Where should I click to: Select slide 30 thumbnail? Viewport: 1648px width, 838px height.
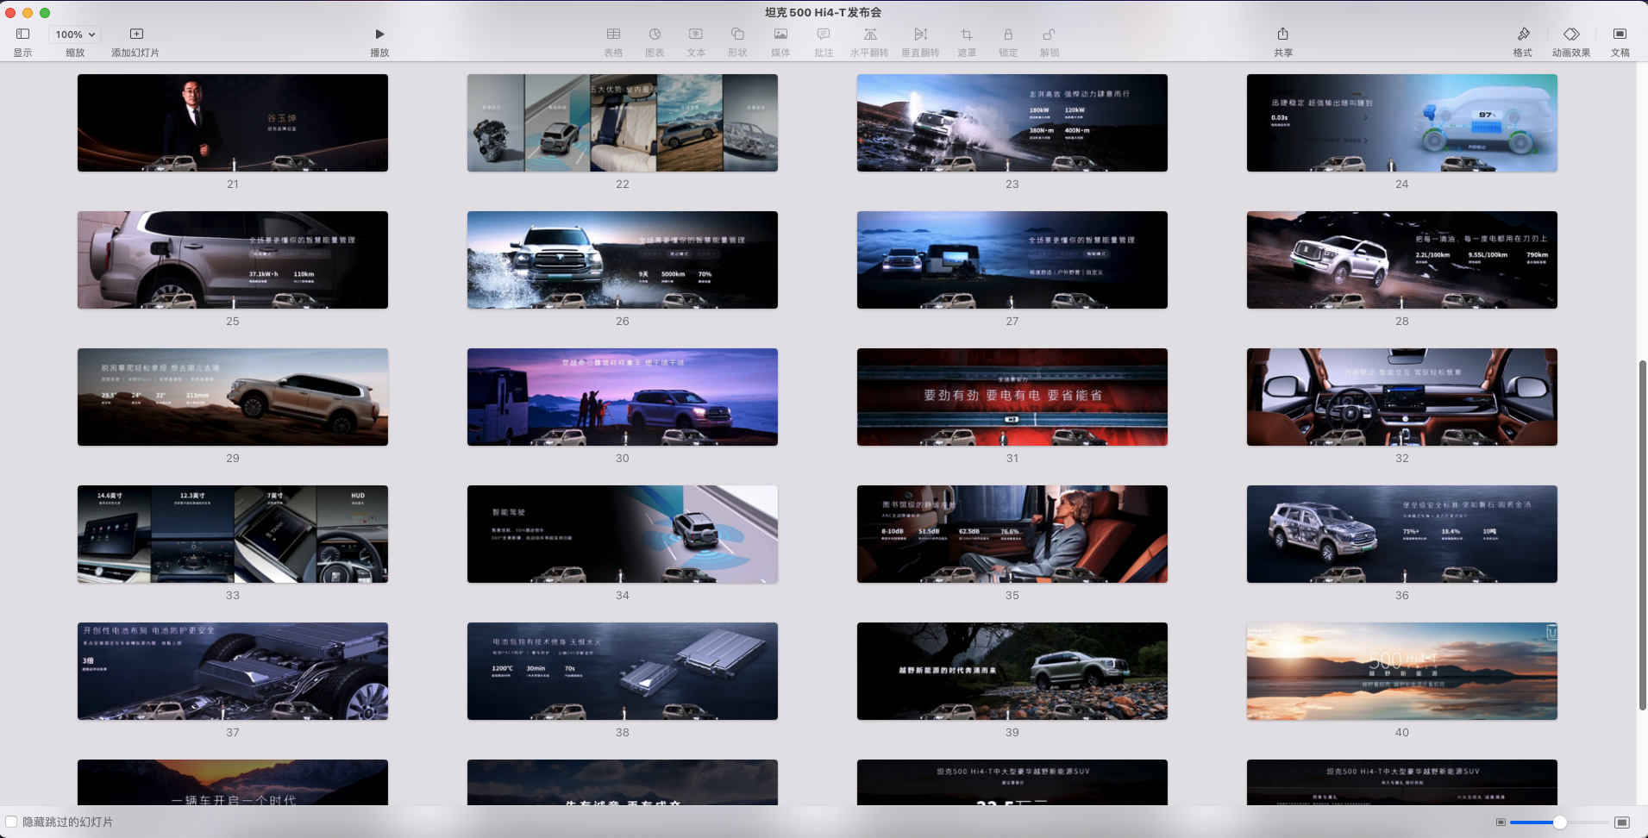coord(623,397)
